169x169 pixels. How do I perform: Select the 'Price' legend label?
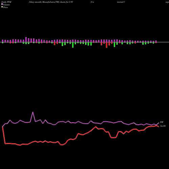coord(5,7)
